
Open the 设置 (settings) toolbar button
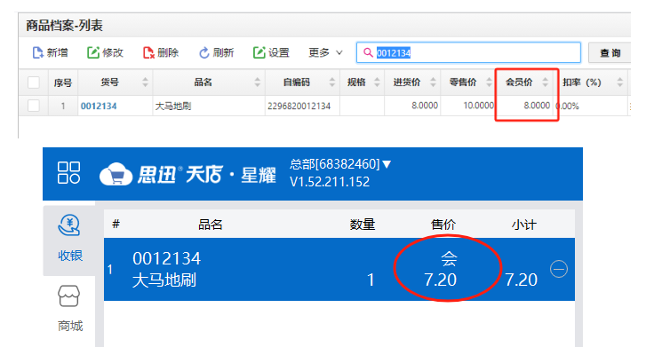coord(271,52)
